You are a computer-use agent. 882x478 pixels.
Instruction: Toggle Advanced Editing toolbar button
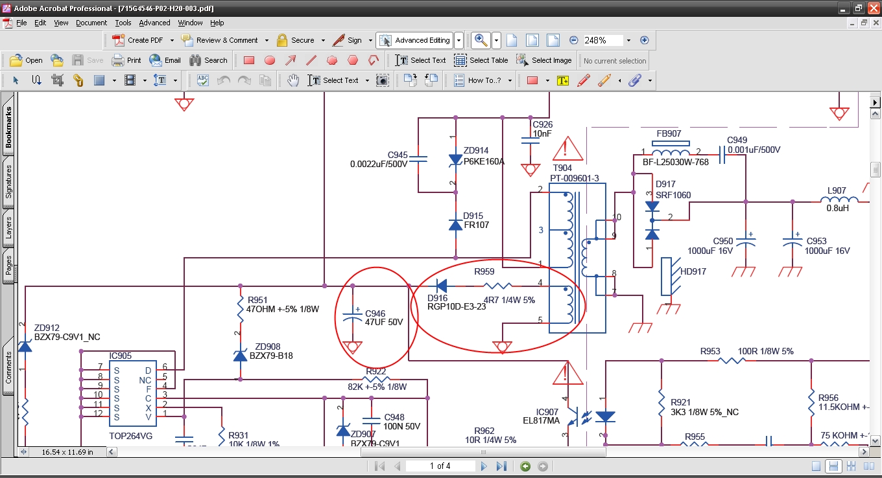pos(414,40)
